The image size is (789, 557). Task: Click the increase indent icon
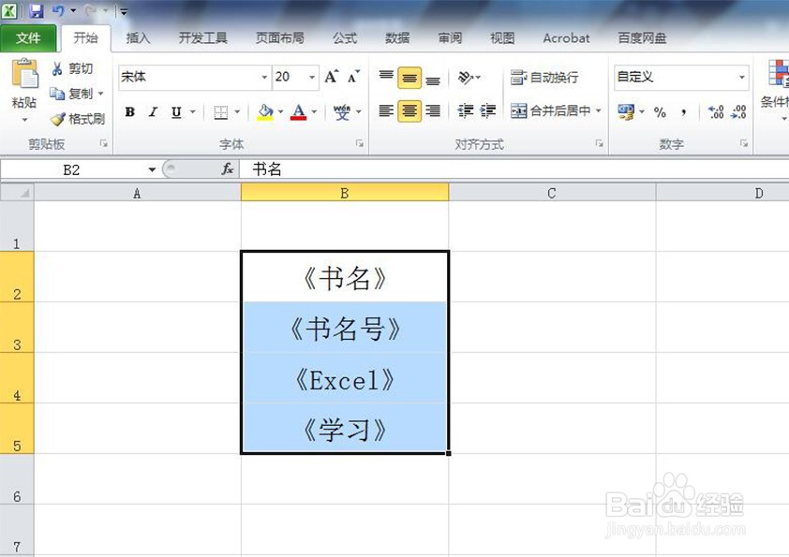[488, 111]
